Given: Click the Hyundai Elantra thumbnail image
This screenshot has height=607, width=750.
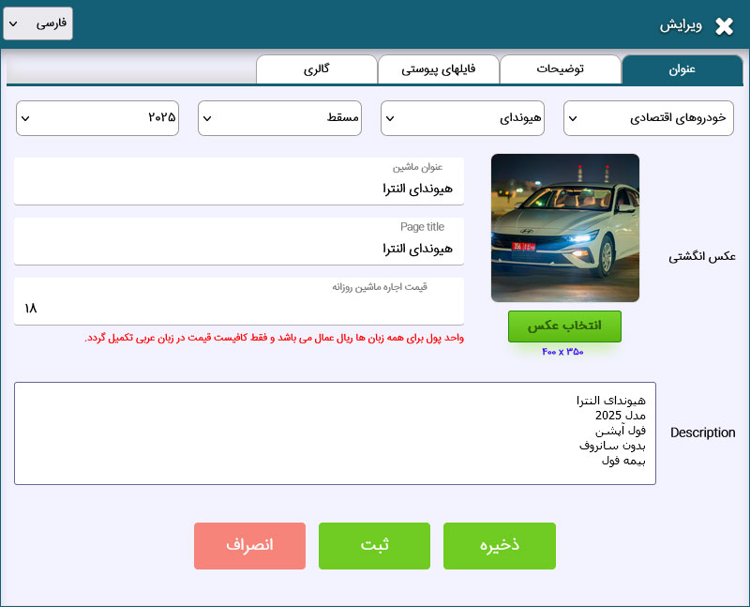Looking at the screenshot, I should tap(565, 228).
